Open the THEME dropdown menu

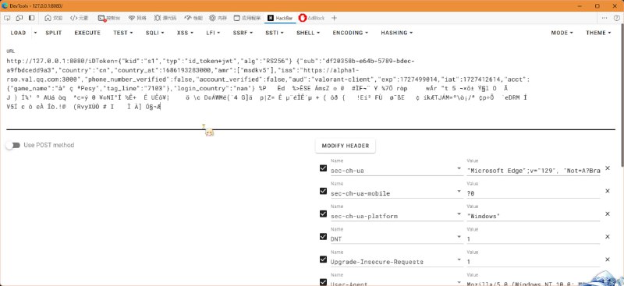click(x=598, y=33)
